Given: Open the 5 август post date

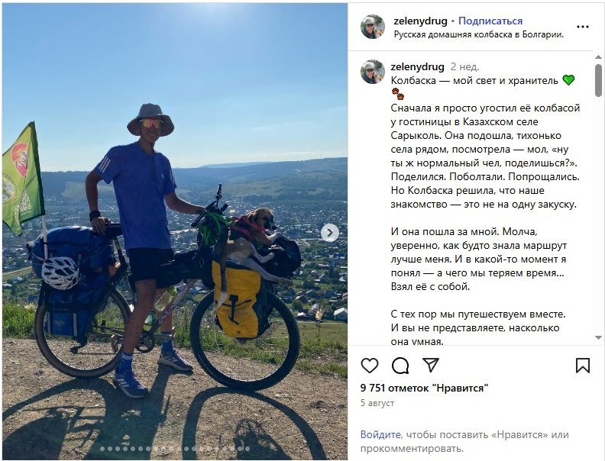Looking at the screenshot, I should click(x=377, y=403).
